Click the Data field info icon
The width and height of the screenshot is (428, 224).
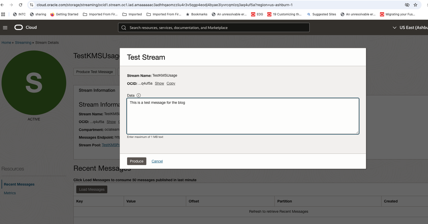point(139,95)
